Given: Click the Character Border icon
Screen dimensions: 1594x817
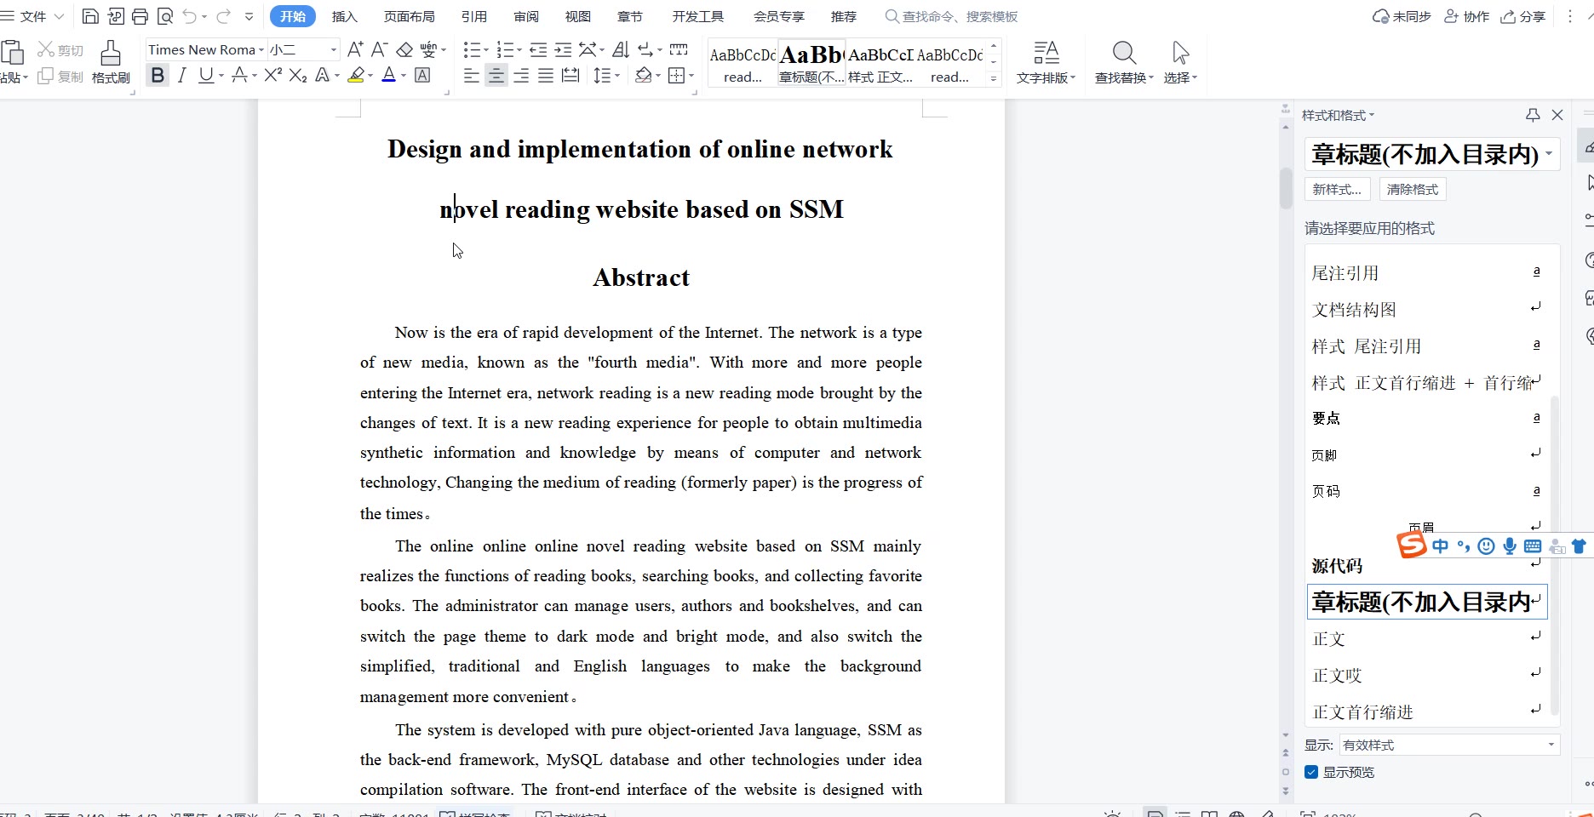Looking at the screenshot, I should (x=421, y=76).
